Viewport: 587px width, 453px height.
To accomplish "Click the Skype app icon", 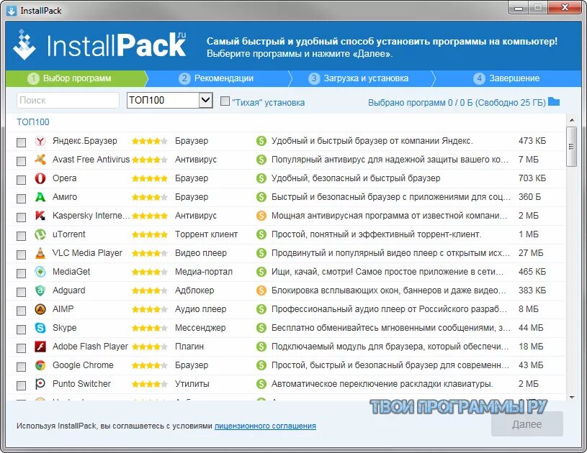I will coord(40,328).
